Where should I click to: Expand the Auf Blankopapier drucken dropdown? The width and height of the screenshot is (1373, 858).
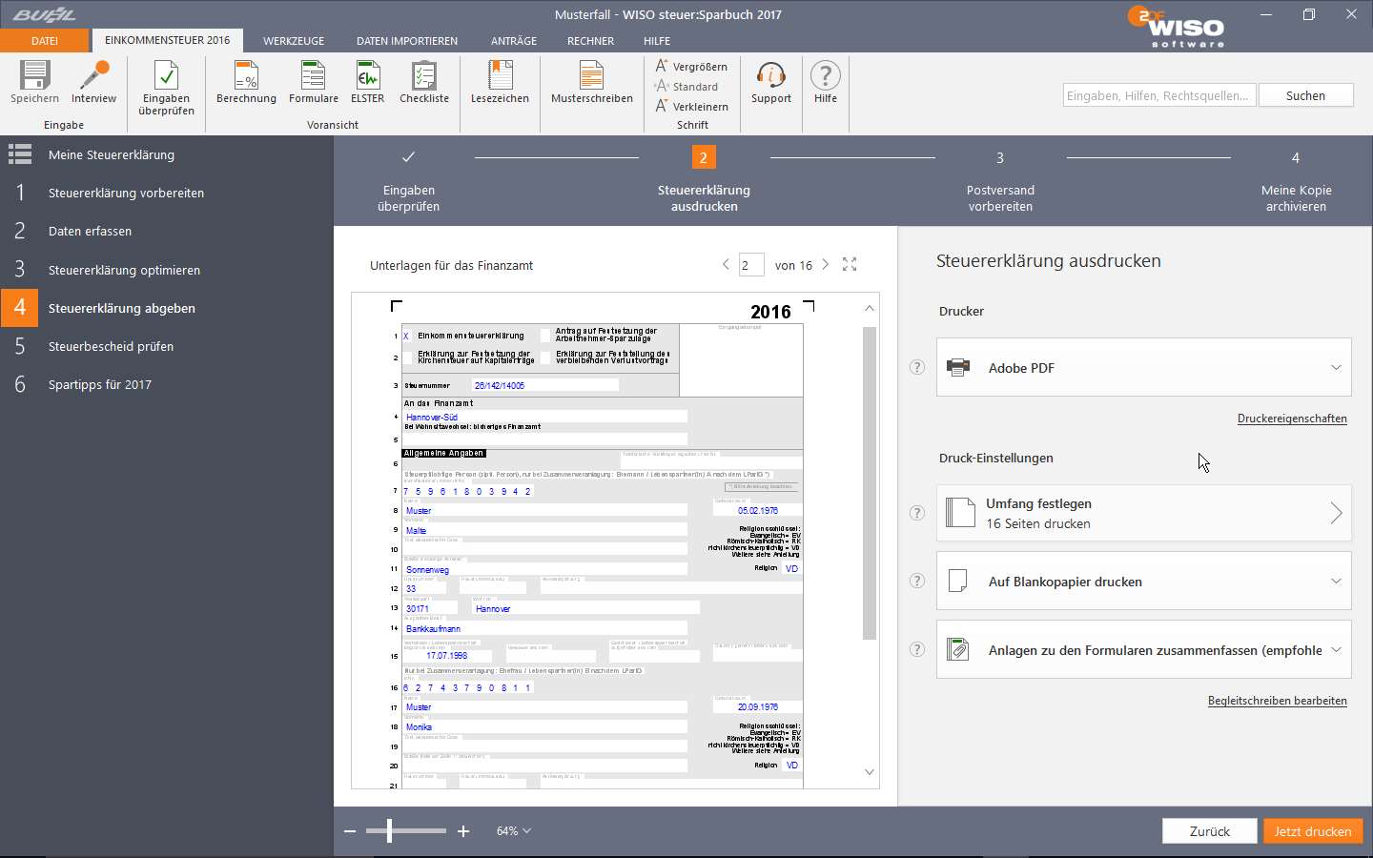(x=1336, y=582)
